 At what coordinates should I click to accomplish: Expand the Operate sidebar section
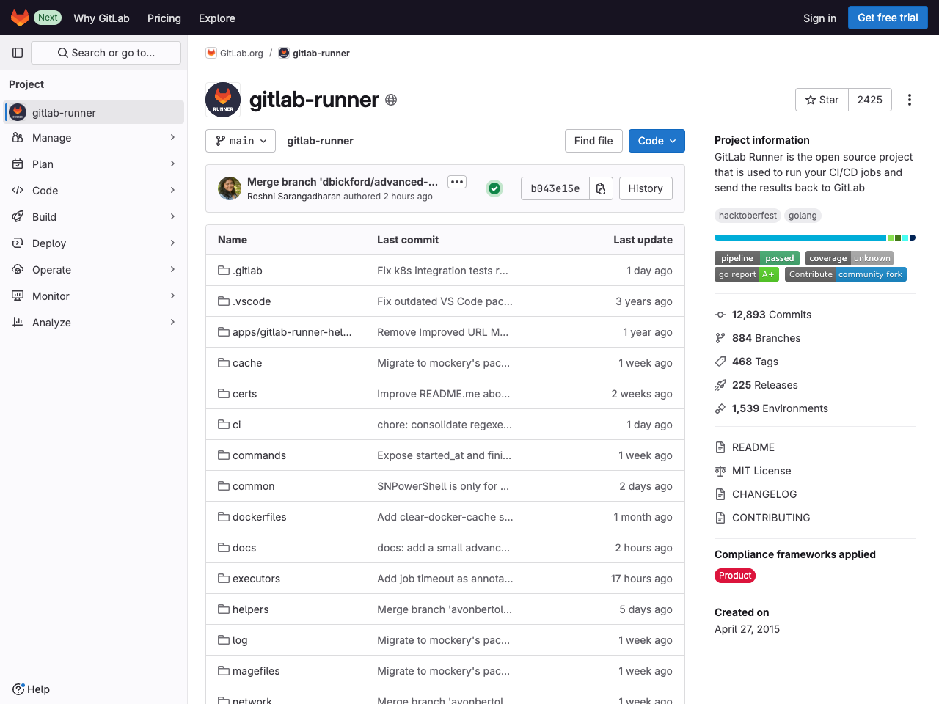coord(94,270)
